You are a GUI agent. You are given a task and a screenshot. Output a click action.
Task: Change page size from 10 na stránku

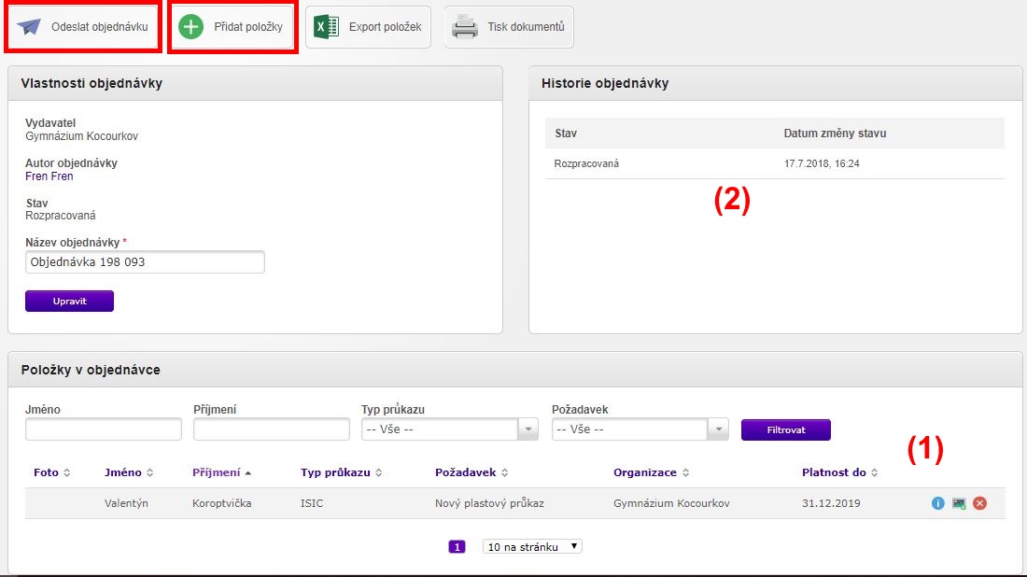(x=532, y=546)
